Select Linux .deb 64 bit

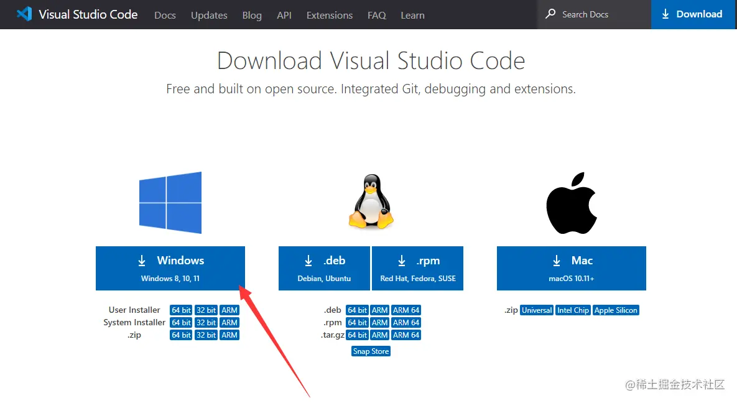coord(357,310)
